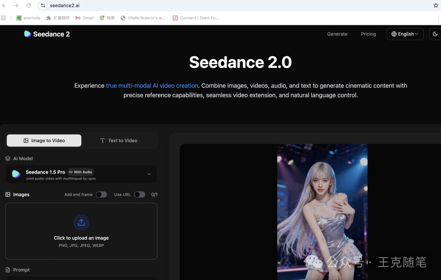Open site information icon in address bar

(43, 5)
